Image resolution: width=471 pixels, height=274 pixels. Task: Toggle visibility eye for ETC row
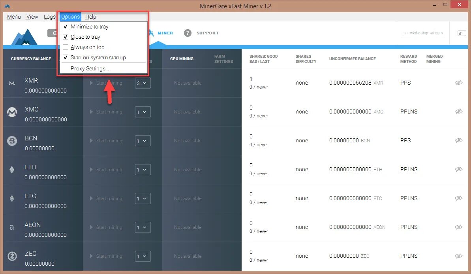point(458,198)
